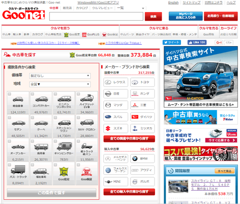Click 全ての国産中古車から探す button
Image resolution: width=240 pixels, height=204 pixels.
[129, 139]
